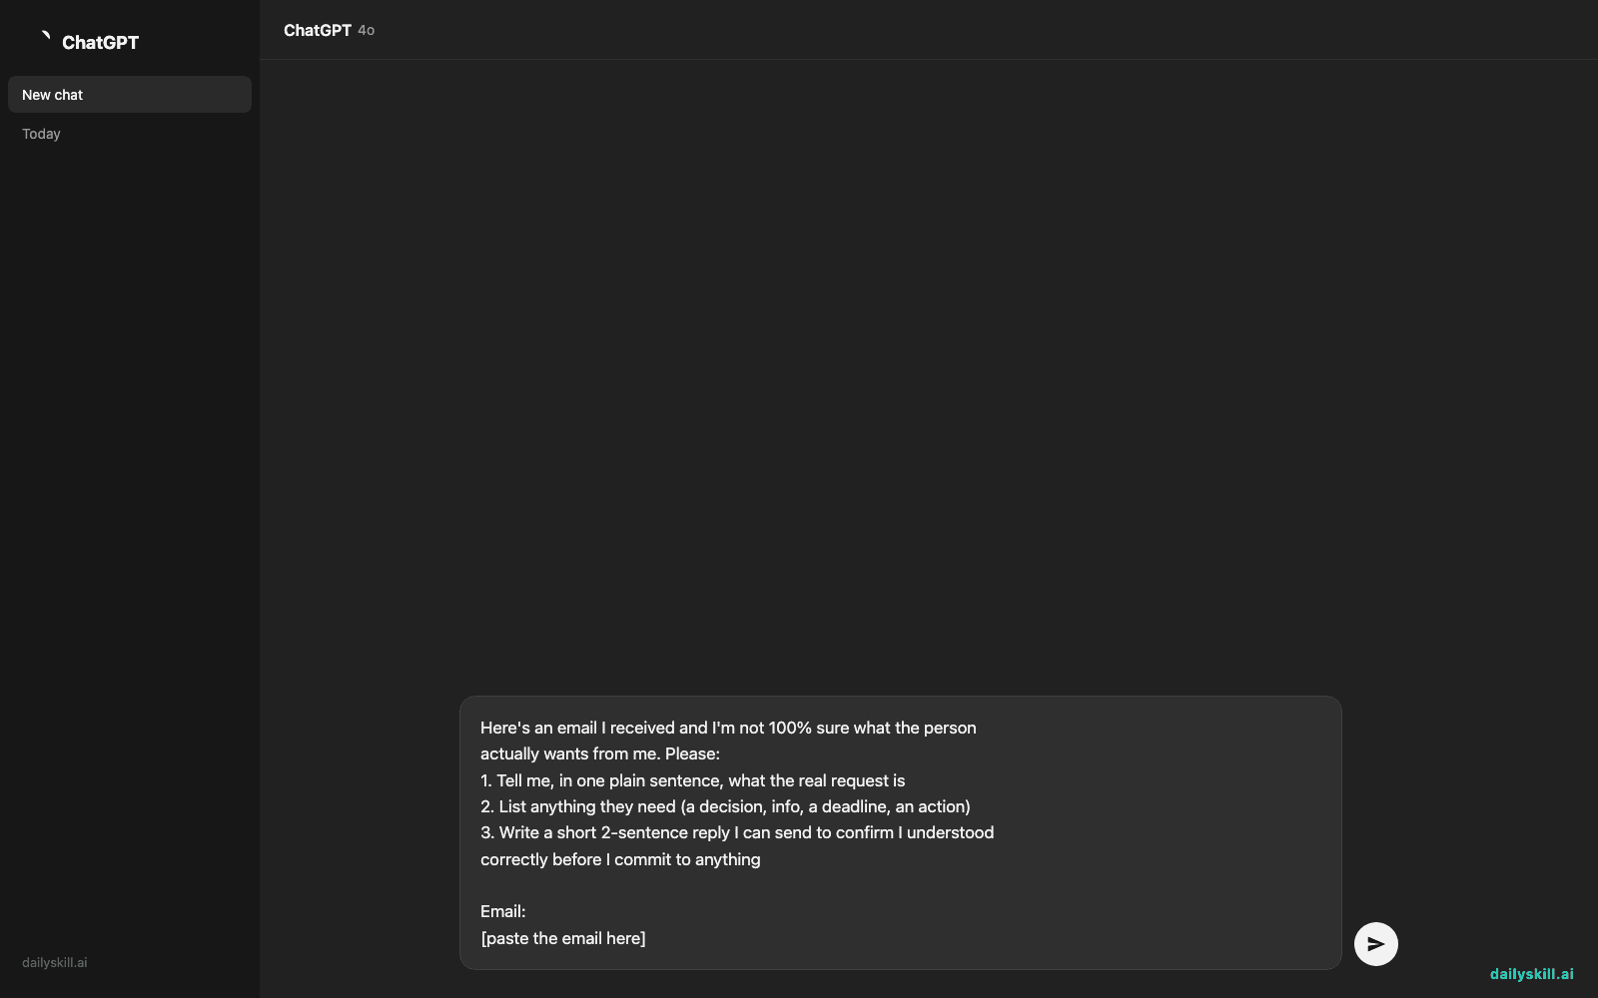The height and width of the screenshot is (998, 1598).
Task: Click the dailyskill.ai text in the sidebar footer
Action: (x=55, y=963)
